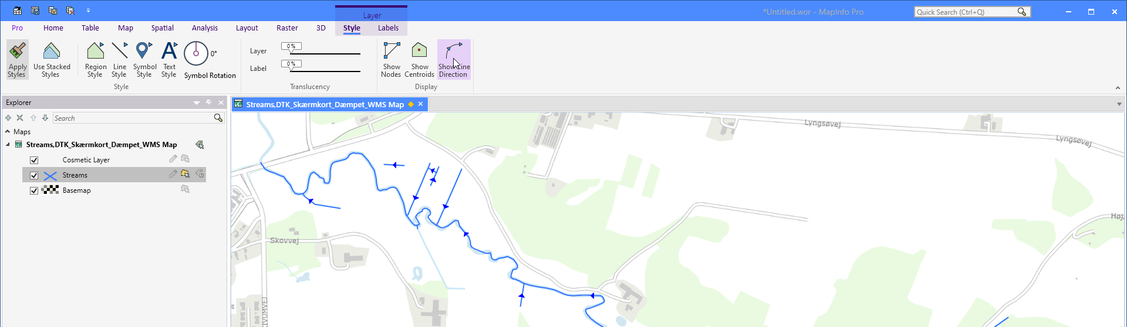Uncheck Streams layer visibility checkbox

(34, 175)
